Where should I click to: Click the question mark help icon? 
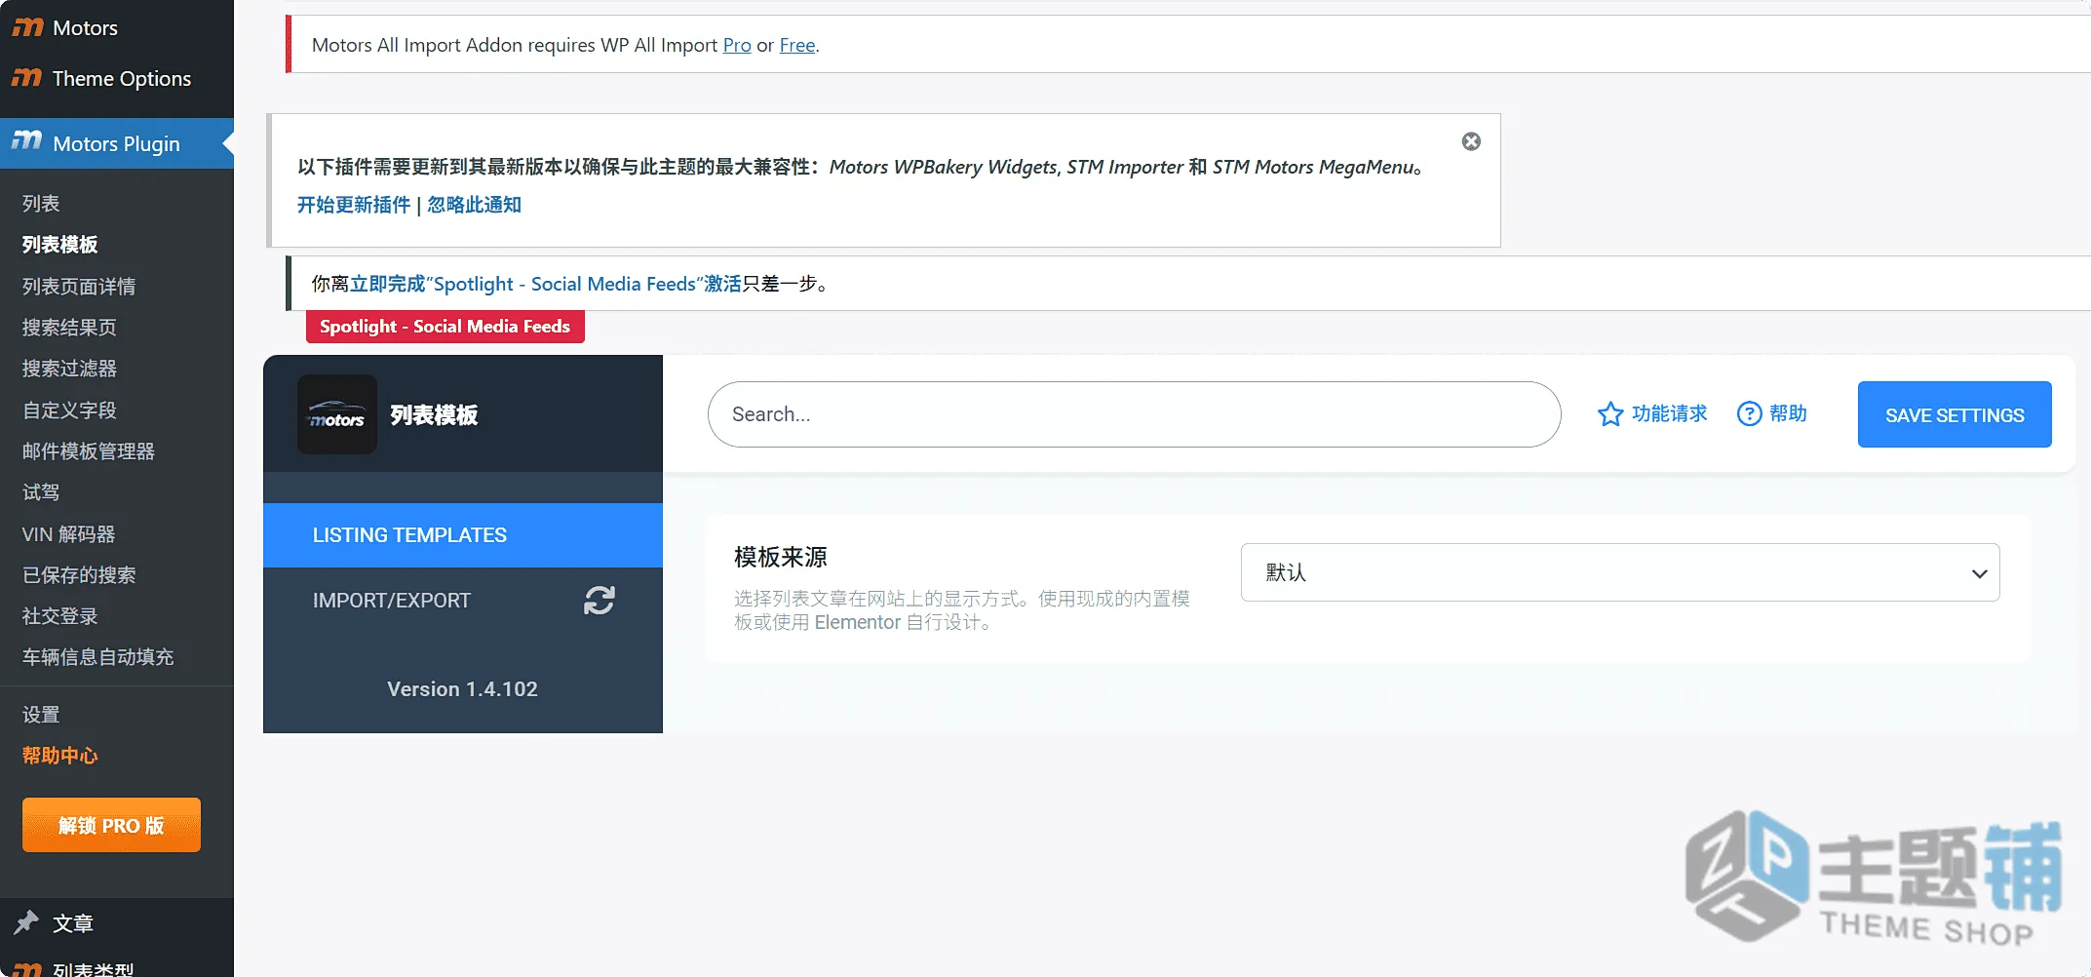tap(1750, 414)
